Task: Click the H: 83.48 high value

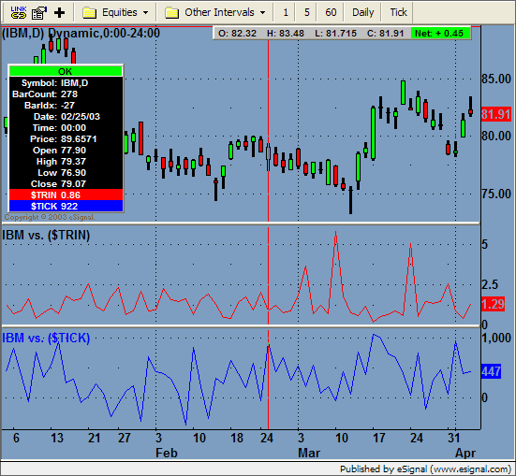Action: coord(286,34)
